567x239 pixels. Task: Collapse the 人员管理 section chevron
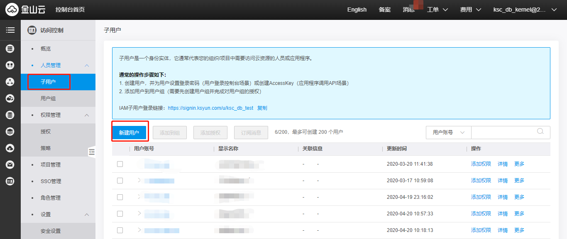(87, 65)
